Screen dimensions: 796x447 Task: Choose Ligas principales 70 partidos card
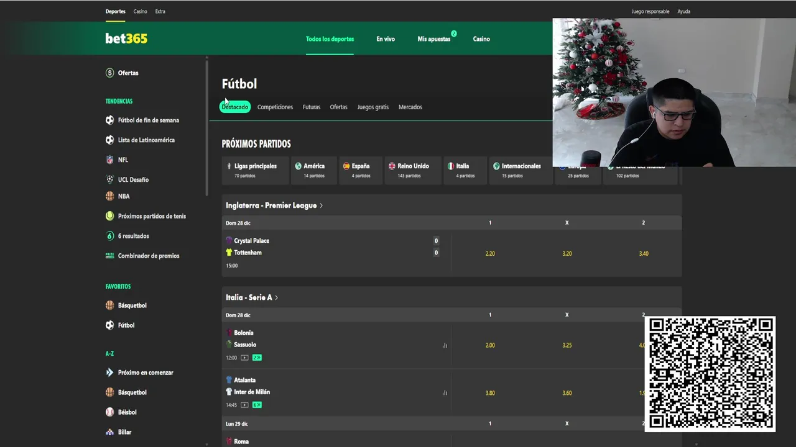point(255,170)
